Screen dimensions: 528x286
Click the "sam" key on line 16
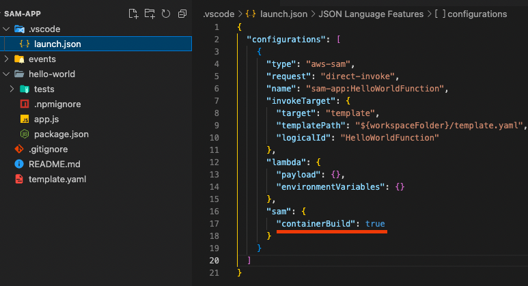click(279, 212)
